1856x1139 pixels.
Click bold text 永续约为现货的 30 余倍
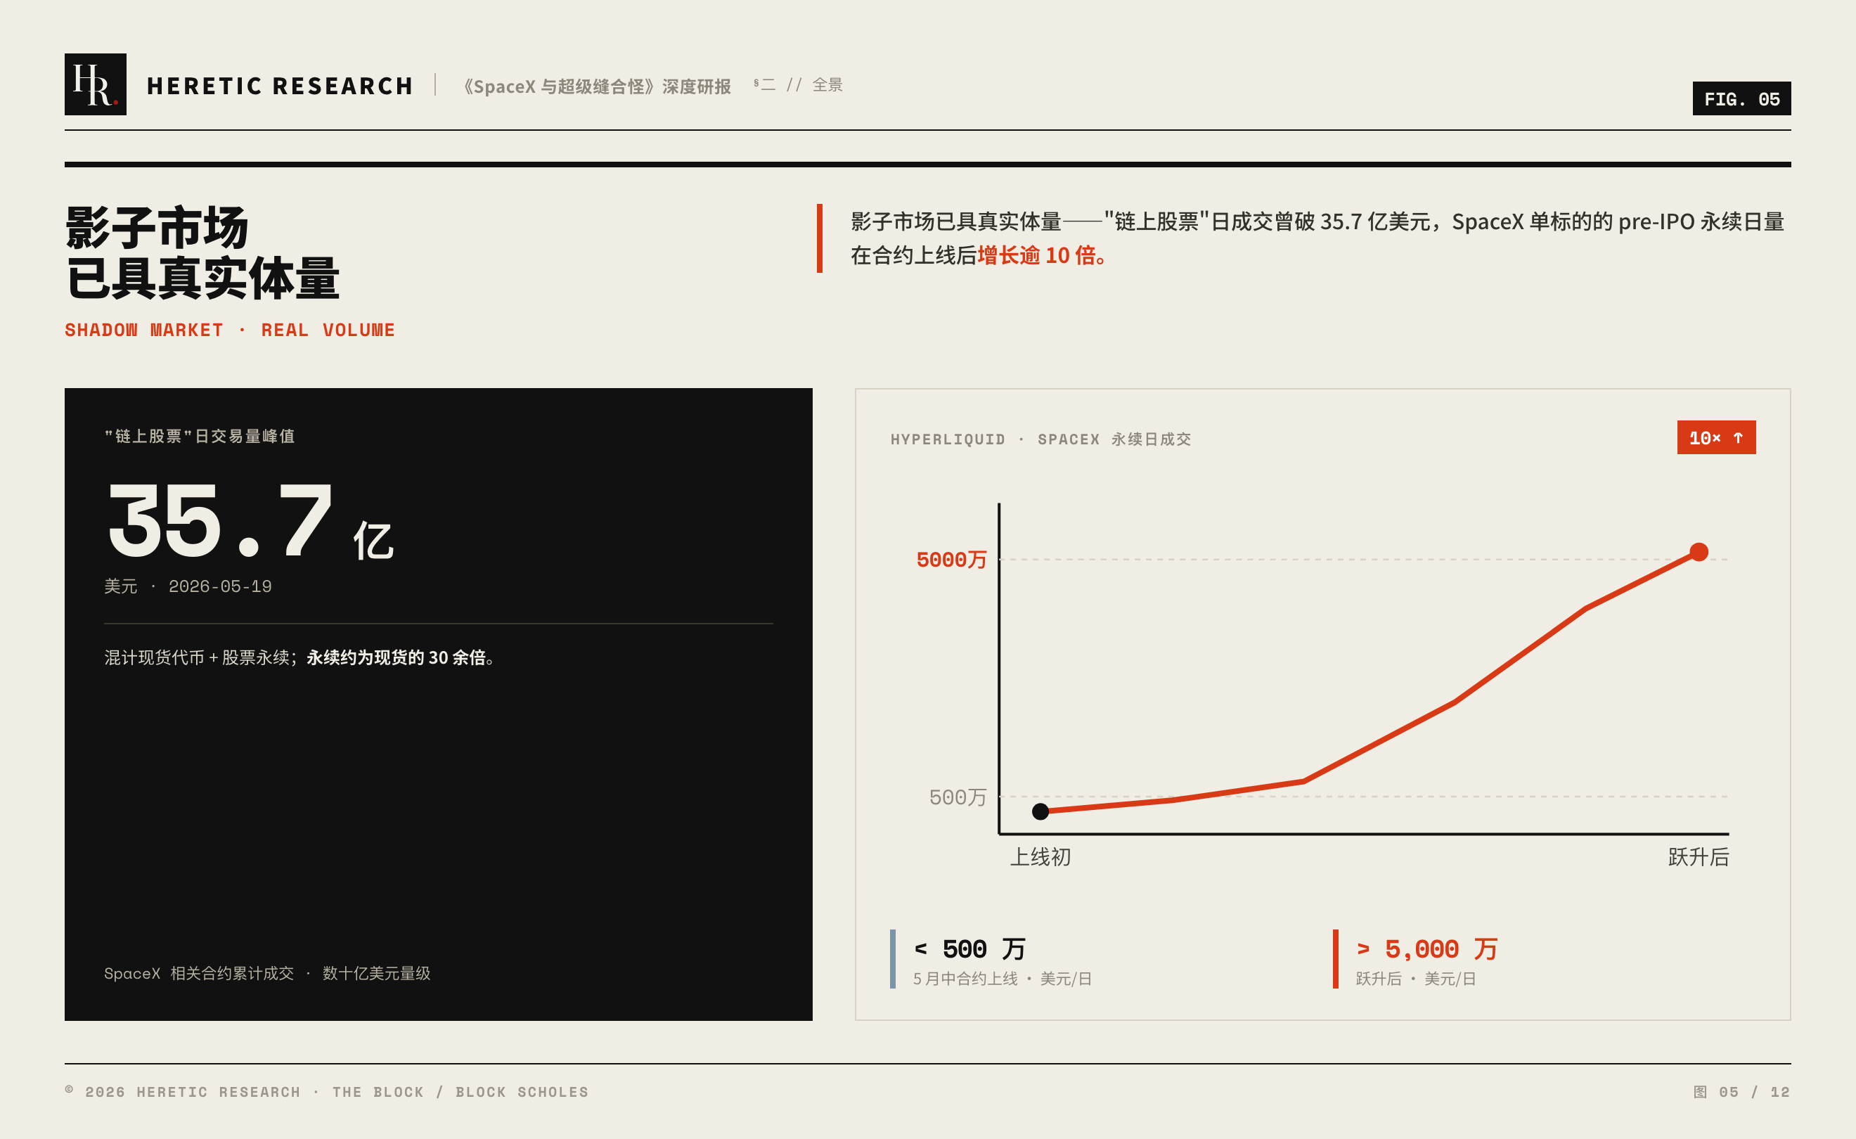[x=395, y=657]
